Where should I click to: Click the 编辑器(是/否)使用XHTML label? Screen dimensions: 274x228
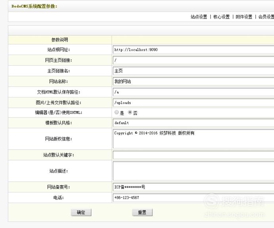pos(59,112)
